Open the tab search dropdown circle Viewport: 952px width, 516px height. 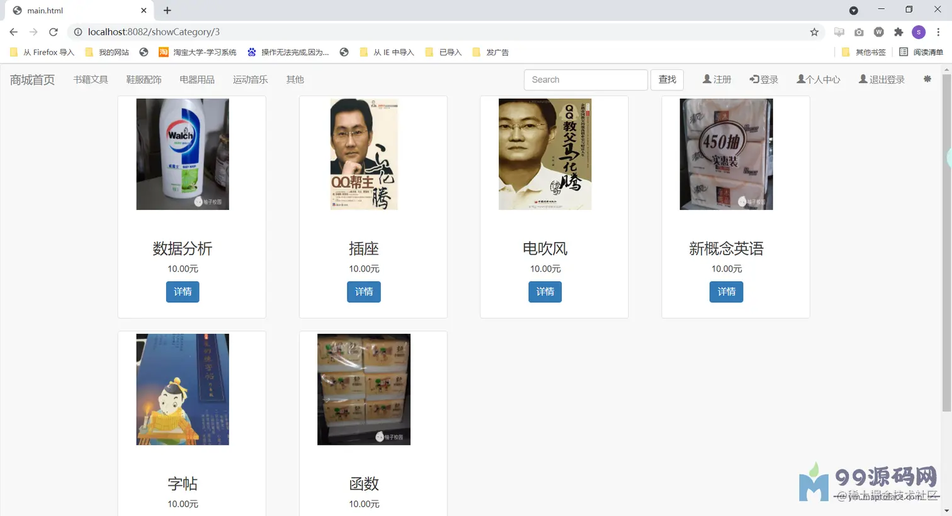tap(854, 11)
